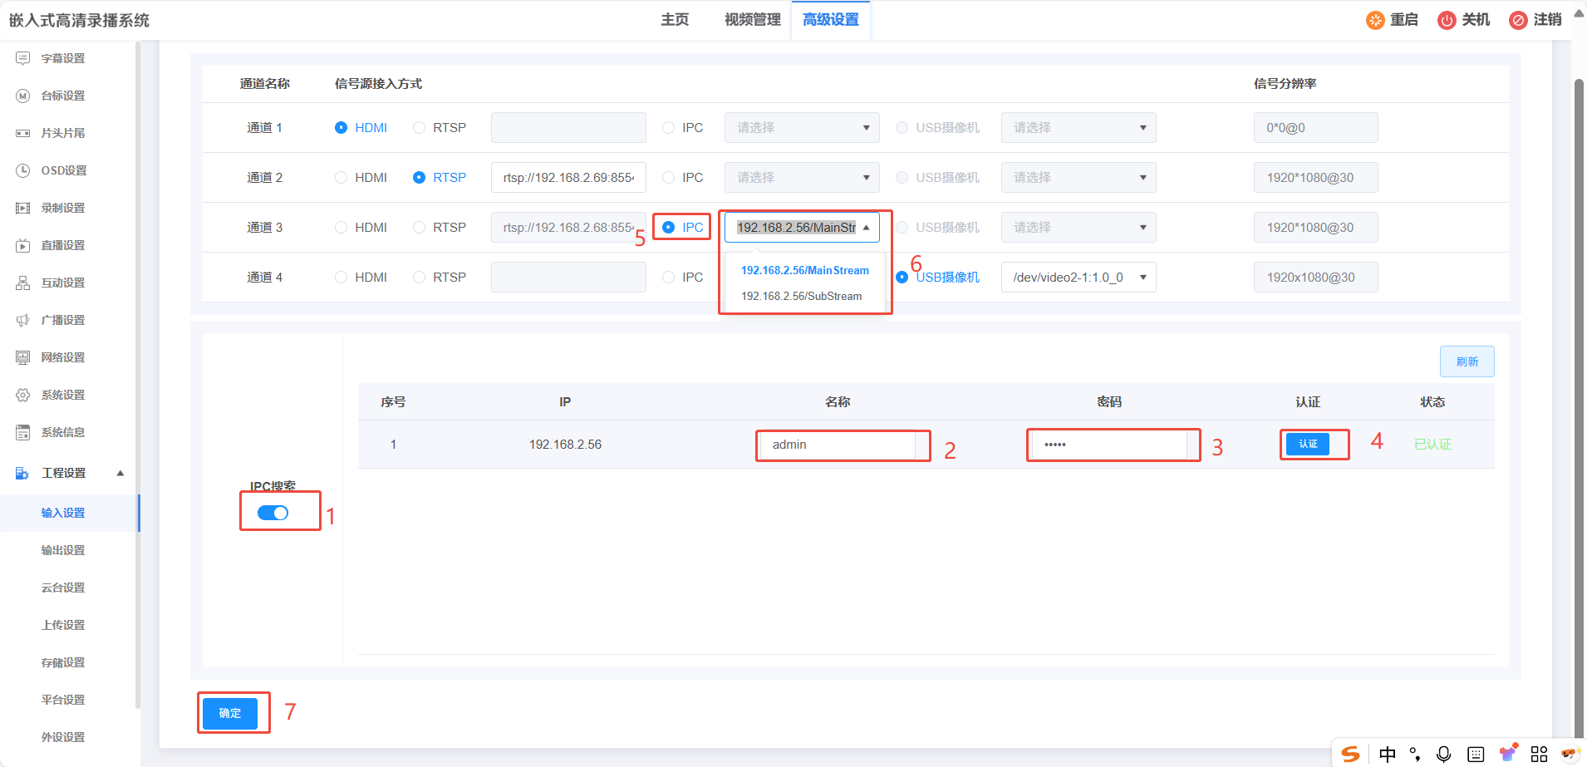This screenshot has width=1587, height=767.
Task: Open 平台设置 in sidebar
Action: [x=63, y=700]
